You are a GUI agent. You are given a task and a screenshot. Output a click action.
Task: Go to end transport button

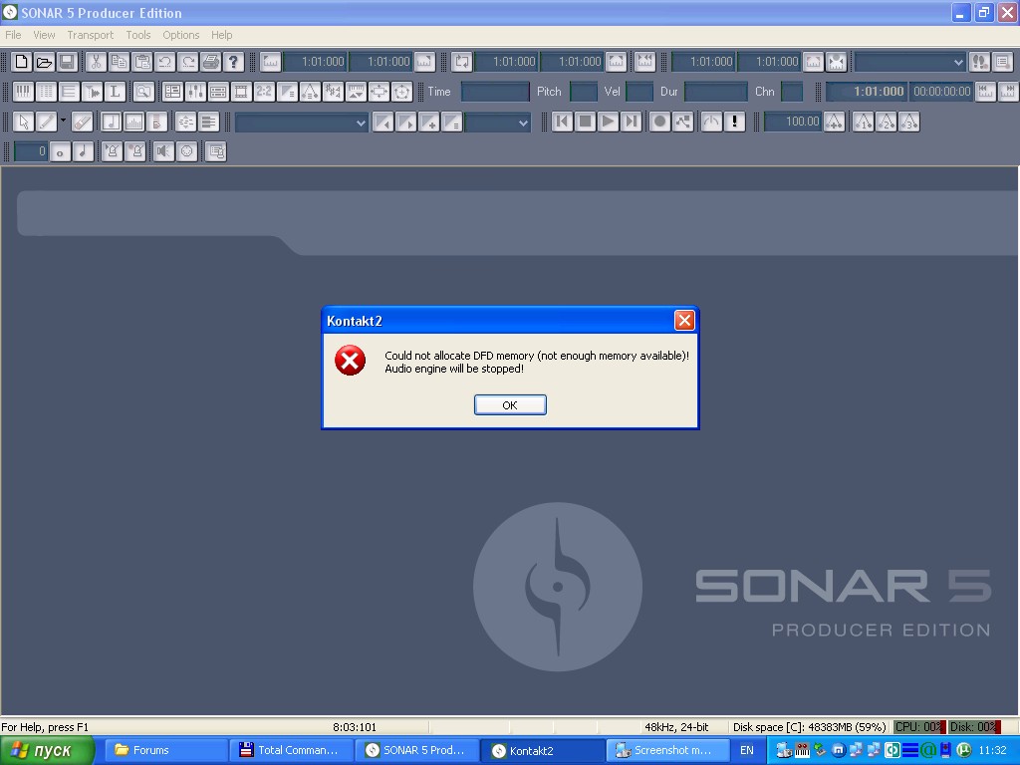coord(631,122)
